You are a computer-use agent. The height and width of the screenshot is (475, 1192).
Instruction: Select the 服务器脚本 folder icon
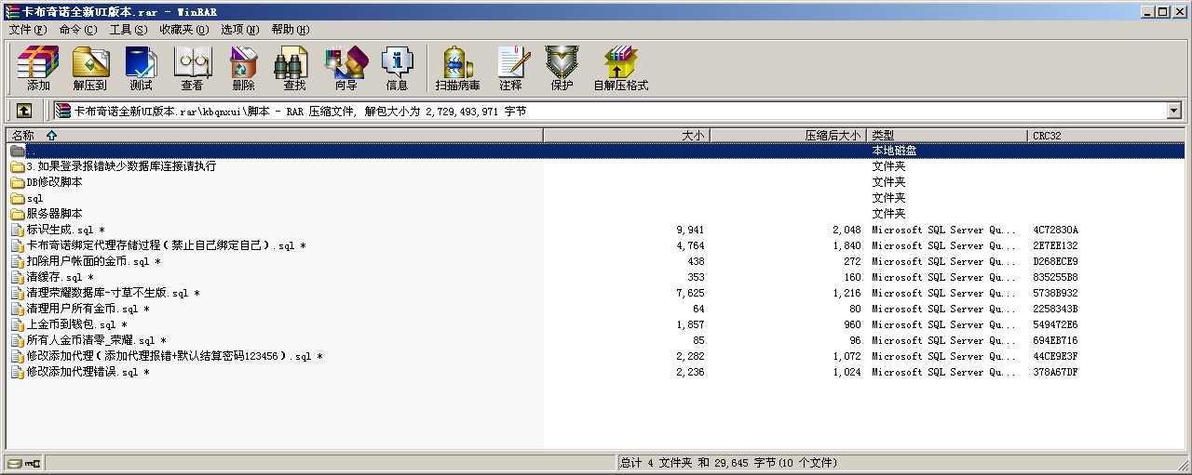click(x=17, y=214)
